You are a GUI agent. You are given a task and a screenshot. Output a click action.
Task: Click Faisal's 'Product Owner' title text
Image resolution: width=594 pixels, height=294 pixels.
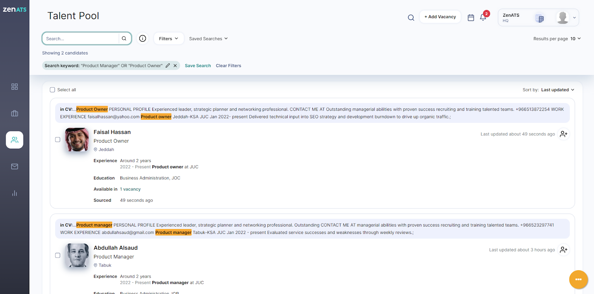tap(111, 141)
